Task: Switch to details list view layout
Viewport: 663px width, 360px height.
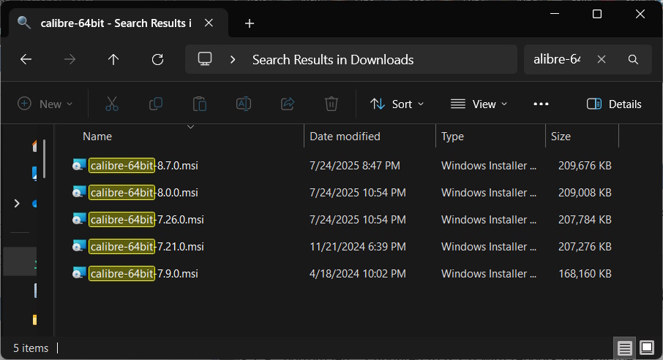Action: (x=623, y=348)
